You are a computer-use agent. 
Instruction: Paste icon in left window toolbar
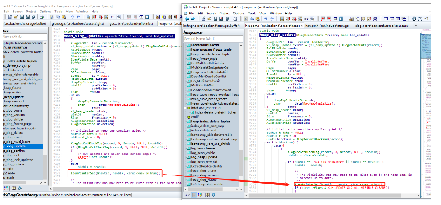point(64,17)
